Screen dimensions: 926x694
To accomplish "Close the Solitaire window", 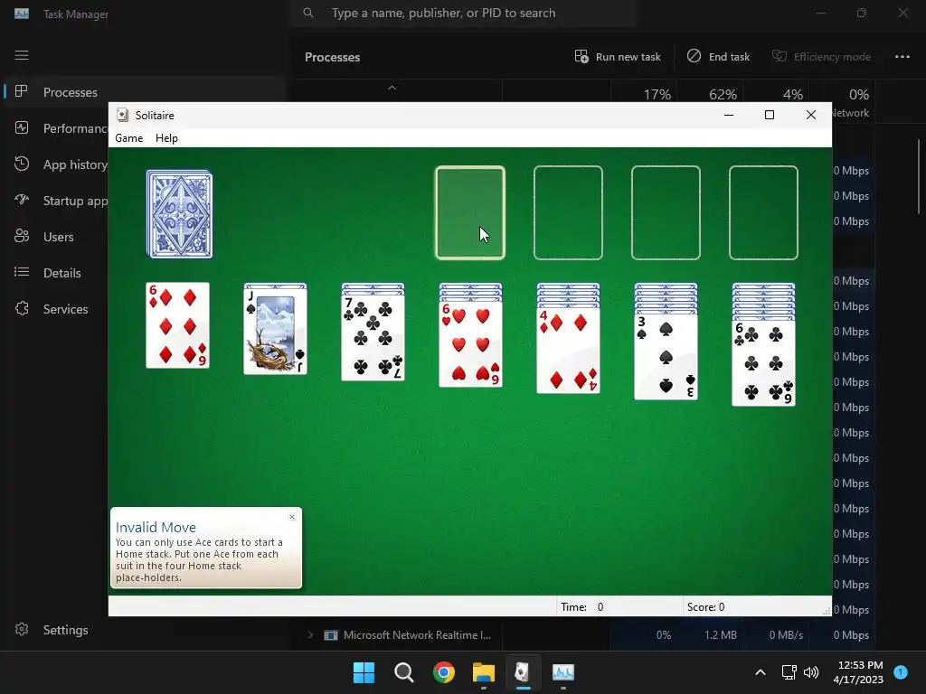I will (811, 115).
